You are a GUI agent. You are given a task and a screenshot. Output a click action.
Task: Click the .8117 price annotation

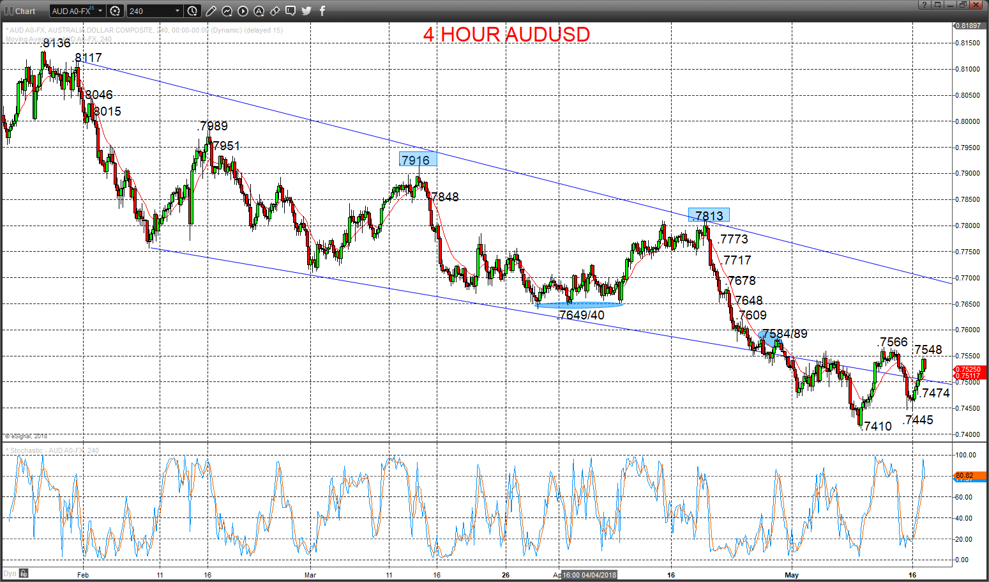[x=87, y=57]
